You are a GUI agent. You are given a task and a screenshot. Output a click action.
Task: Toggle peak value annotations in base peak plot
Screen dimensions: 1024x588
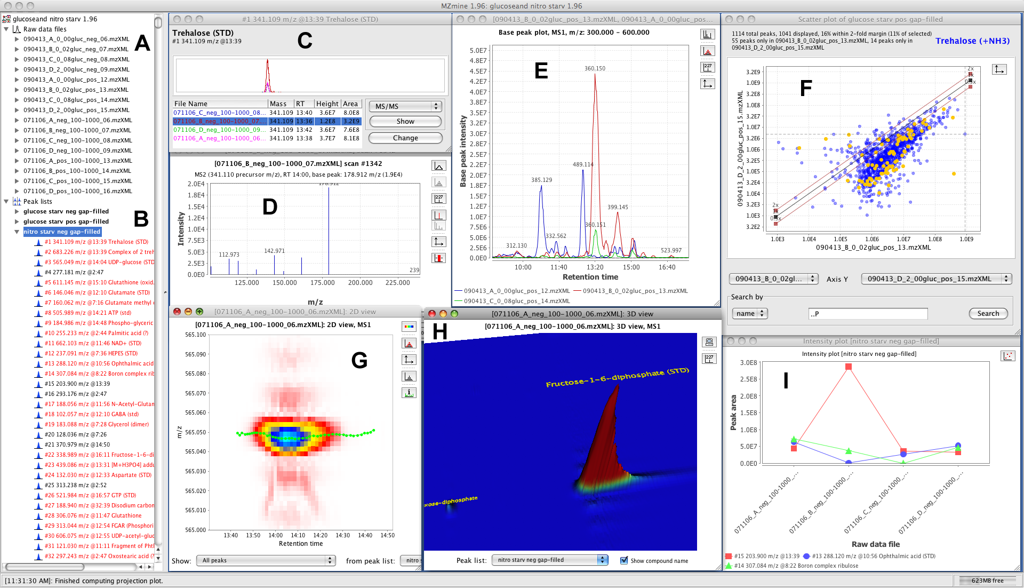coord(708,67)
